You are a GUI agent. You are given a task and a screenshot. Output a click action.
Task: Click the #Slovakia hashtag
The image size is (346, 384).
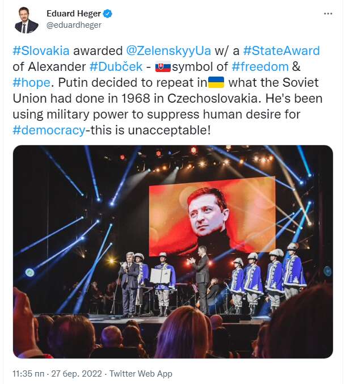41,50
